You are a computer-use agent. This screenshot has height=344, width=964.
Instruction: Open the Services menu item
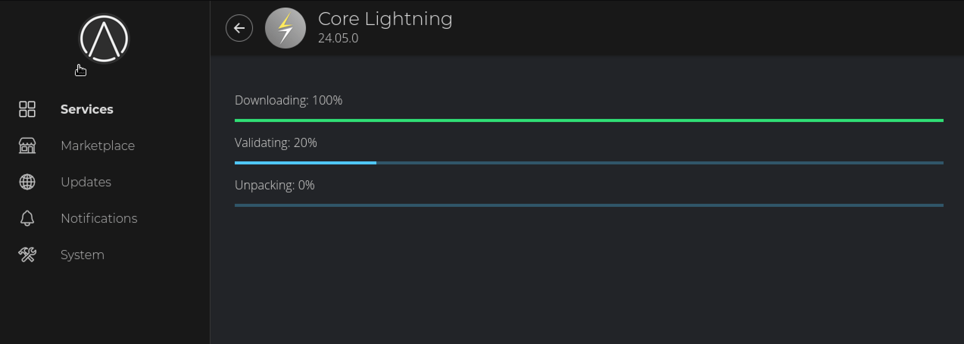(x=87, y=109)
